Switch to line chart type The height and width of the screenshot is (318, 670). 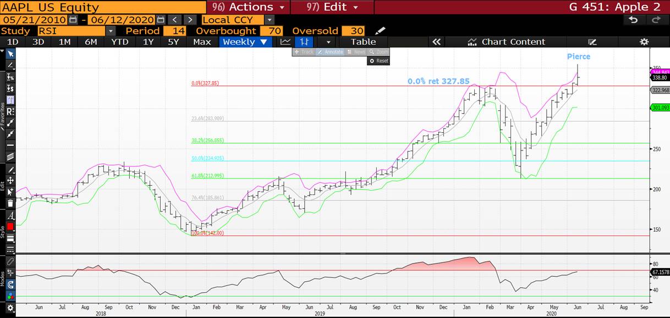point(285,42)
